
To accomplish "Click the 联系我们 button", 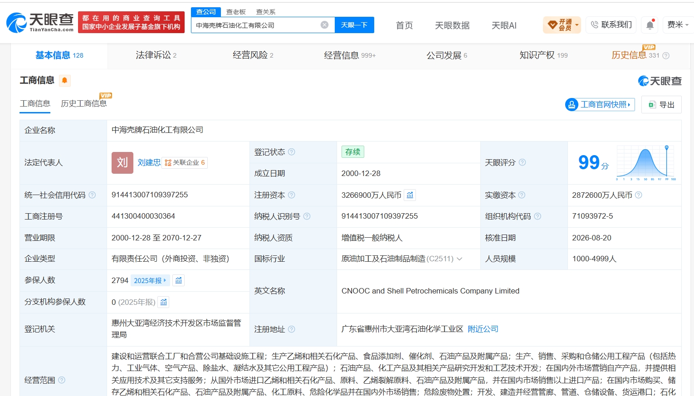I will tap(611, 25).
